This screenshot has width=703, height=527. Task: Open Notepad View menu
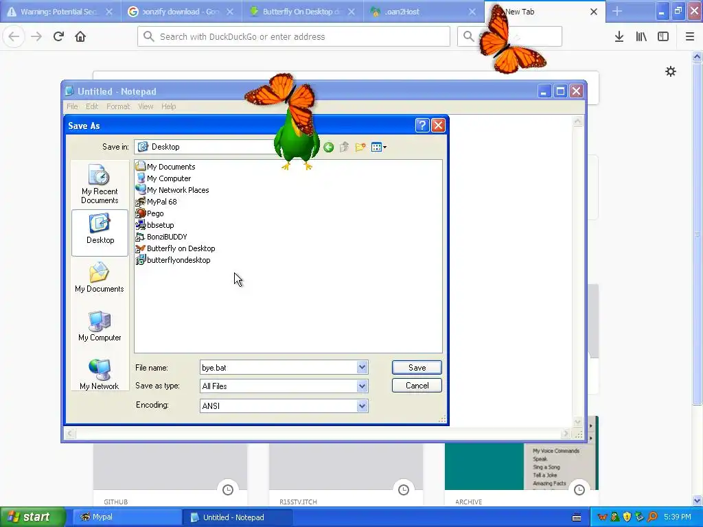coord(146,106)
